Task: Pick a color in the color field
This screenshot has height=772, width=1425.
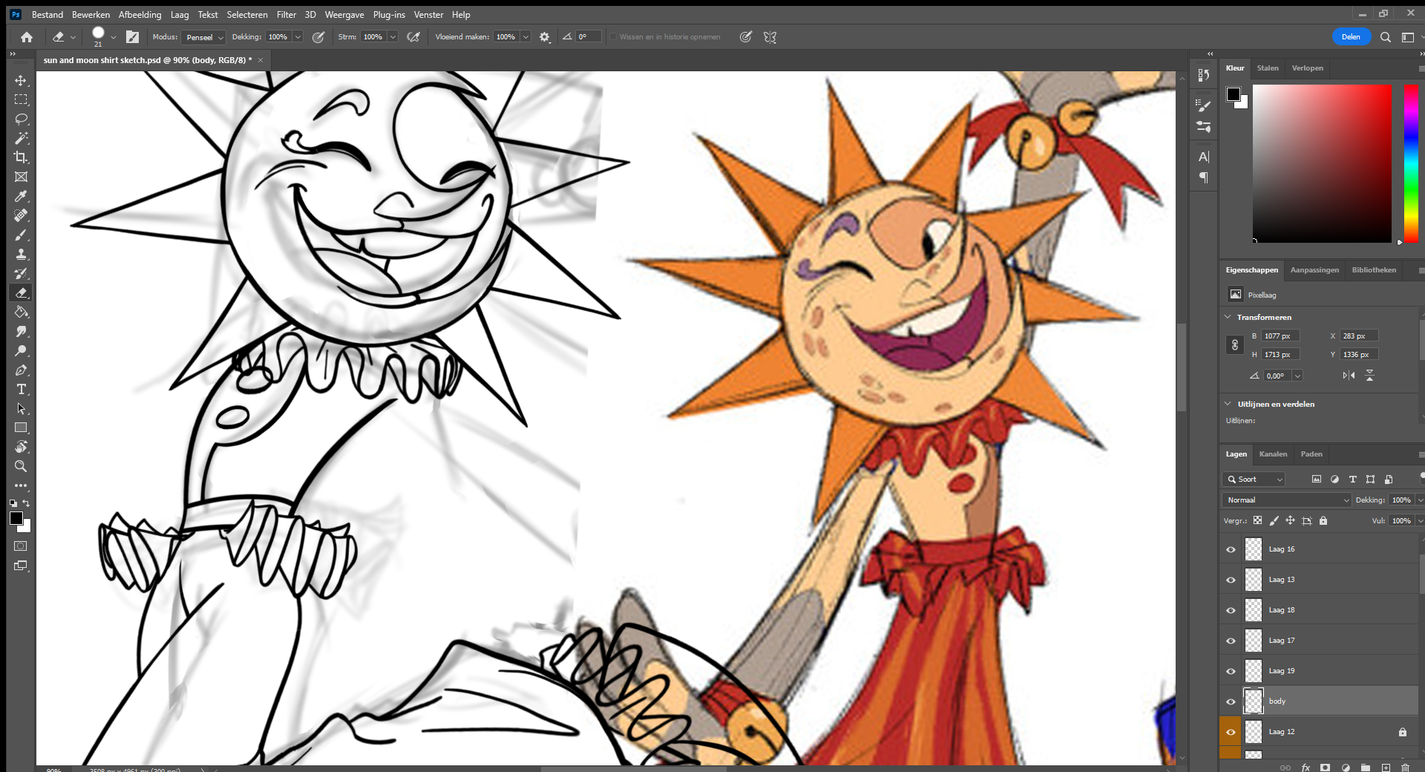Action: 1322,163
